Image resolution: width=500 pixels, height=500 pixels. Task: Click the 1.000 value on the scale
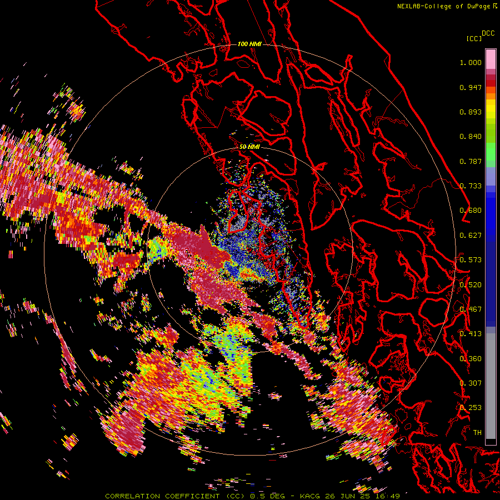[471, 62]
